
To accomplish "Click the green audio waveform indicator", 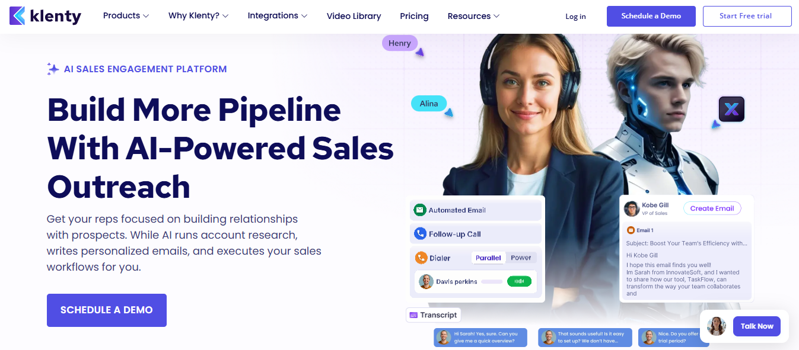I will (519, 282).
